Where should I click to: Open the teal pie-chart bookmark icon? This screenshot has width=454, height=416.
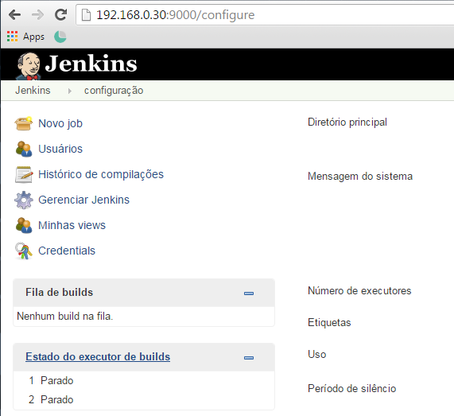click(x=60, y=37)
